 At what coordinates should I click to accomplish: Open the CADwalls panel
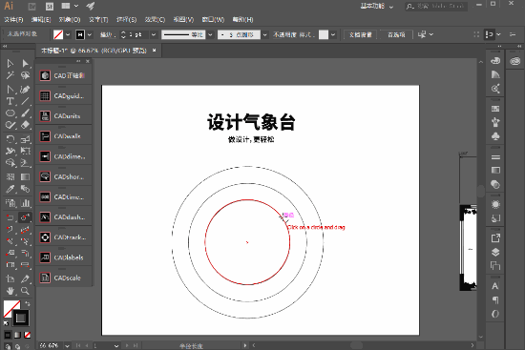click(x=64, y=136)
